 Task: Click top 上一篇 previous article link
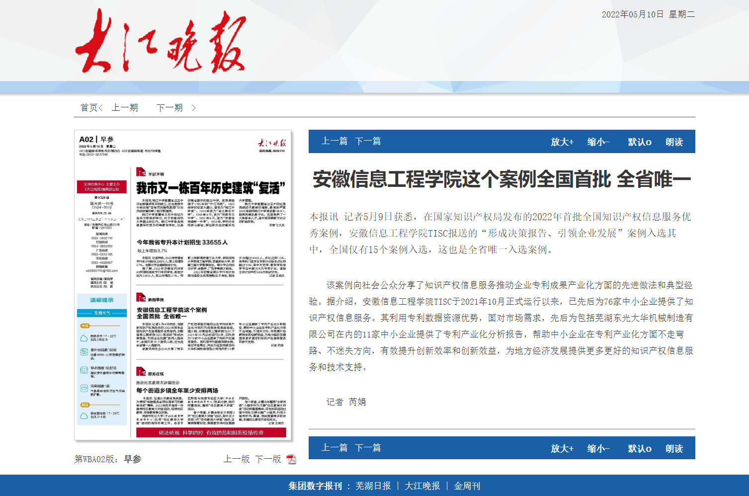(x=334, y=141)
